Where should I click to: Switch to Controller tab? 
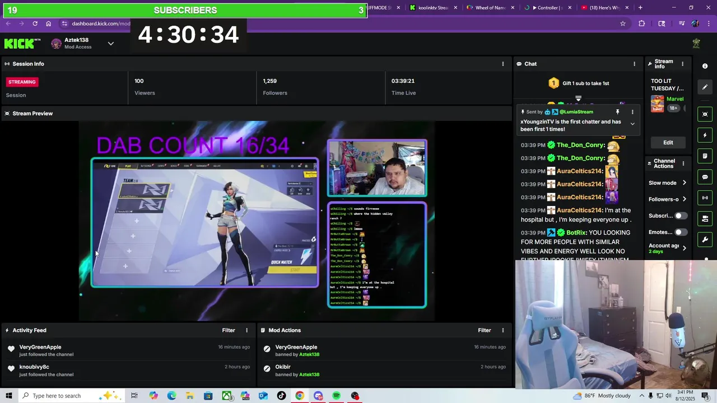(x=547, y=8)
